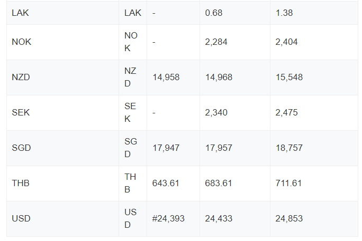Select SGD value 18,757
This screenshot has height=241, width=362.
[x=289, y=148]
